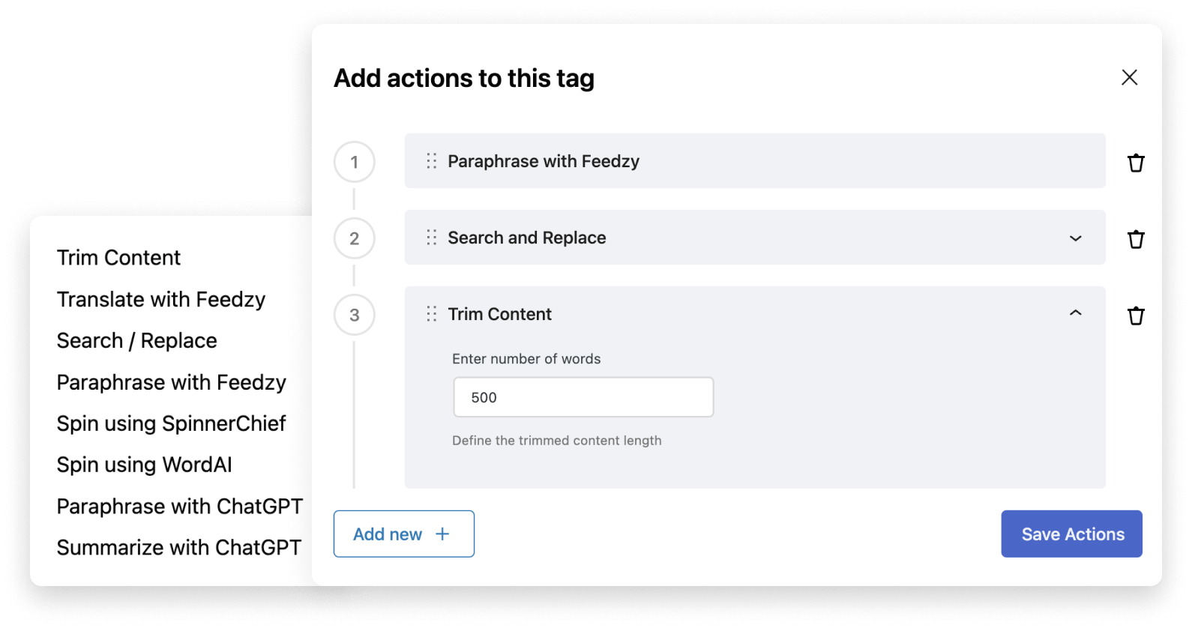The width and height of the screenshot is (1192, 631).
Task: Open the Add new action list
Action: [403, 534]
